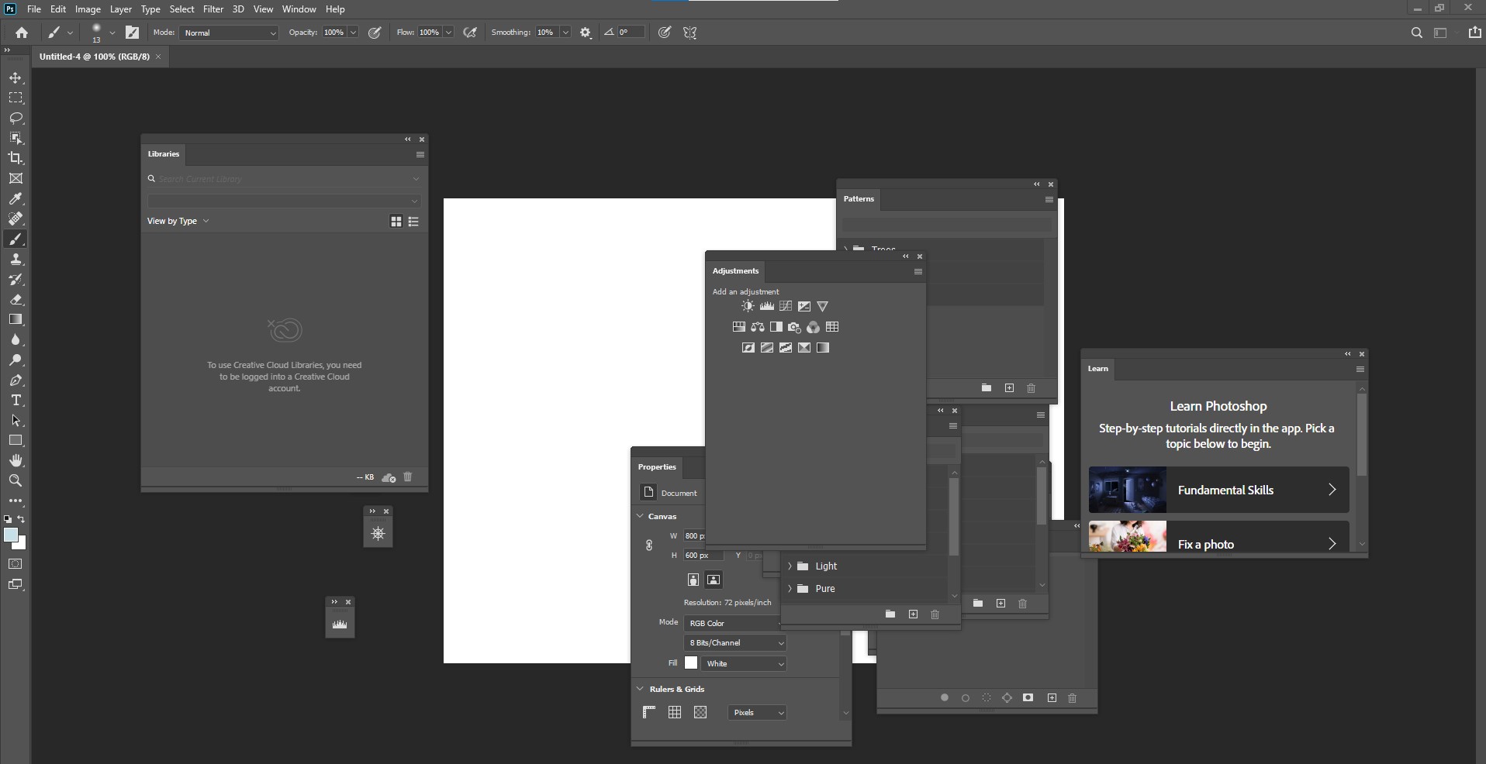Open the Opacity slider dropdown arrow

(x=353, y=33)
